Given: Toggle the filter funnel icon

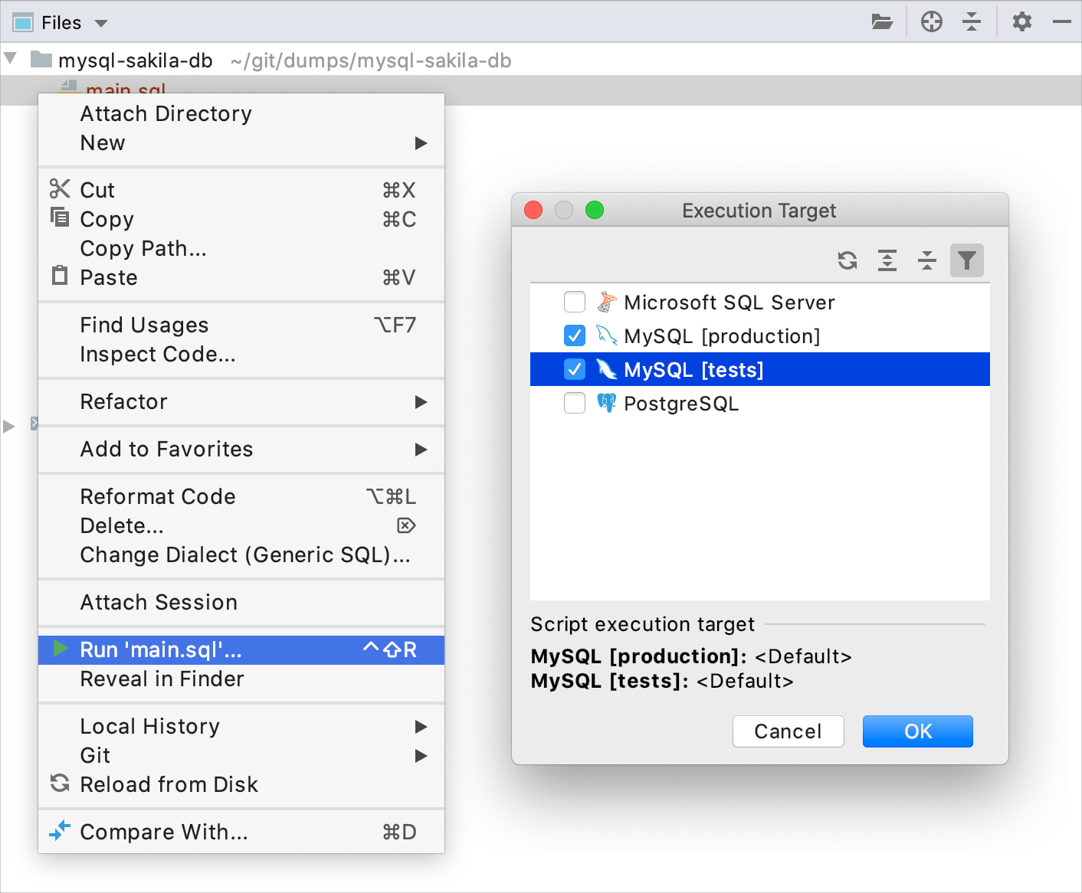Looking at the screenshot, I should tap(967, 260).
